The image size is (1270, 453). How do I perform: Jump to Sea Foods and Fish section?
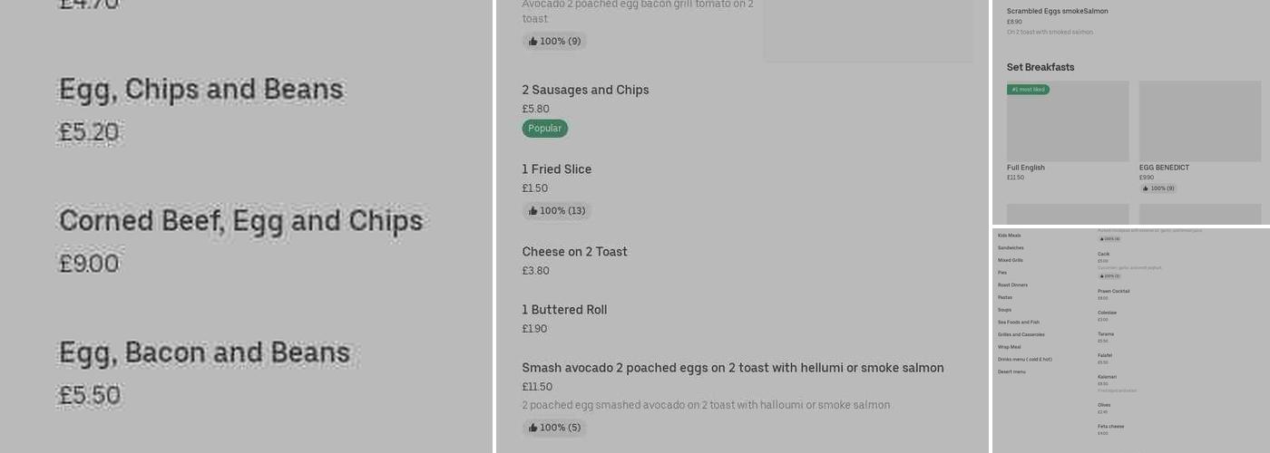pos(1018,323)
